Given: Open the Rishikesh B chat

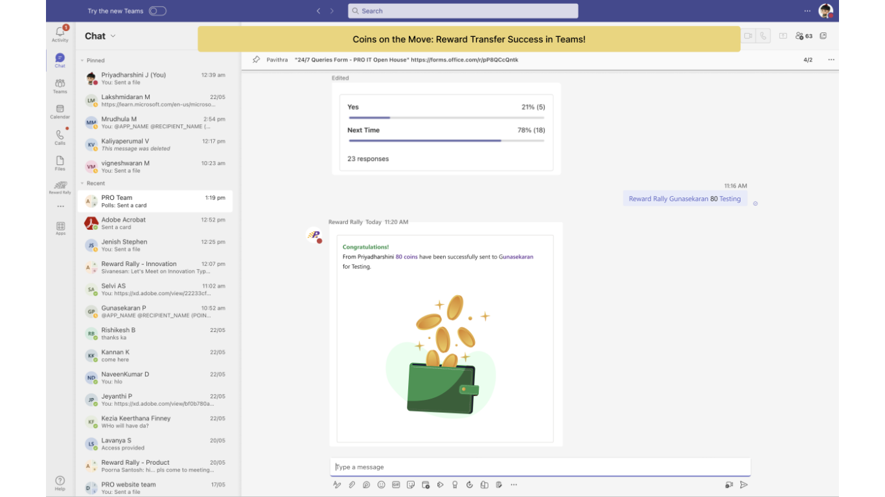Looking at the screenshot, I should (155, 333).
